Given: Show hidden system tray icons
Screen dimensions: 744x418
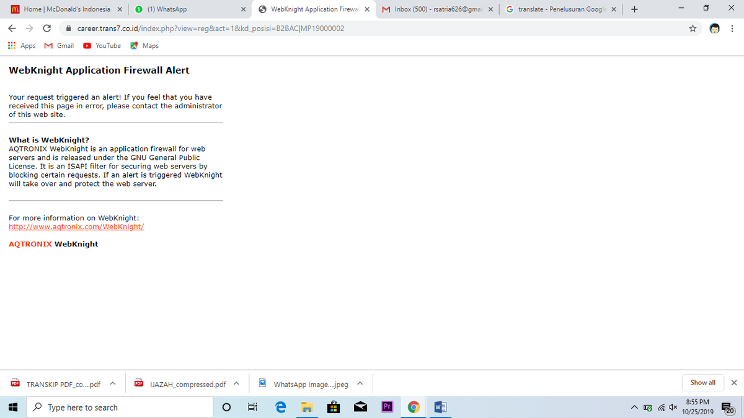Looking at the screenshot, I should tap(635, 407).
